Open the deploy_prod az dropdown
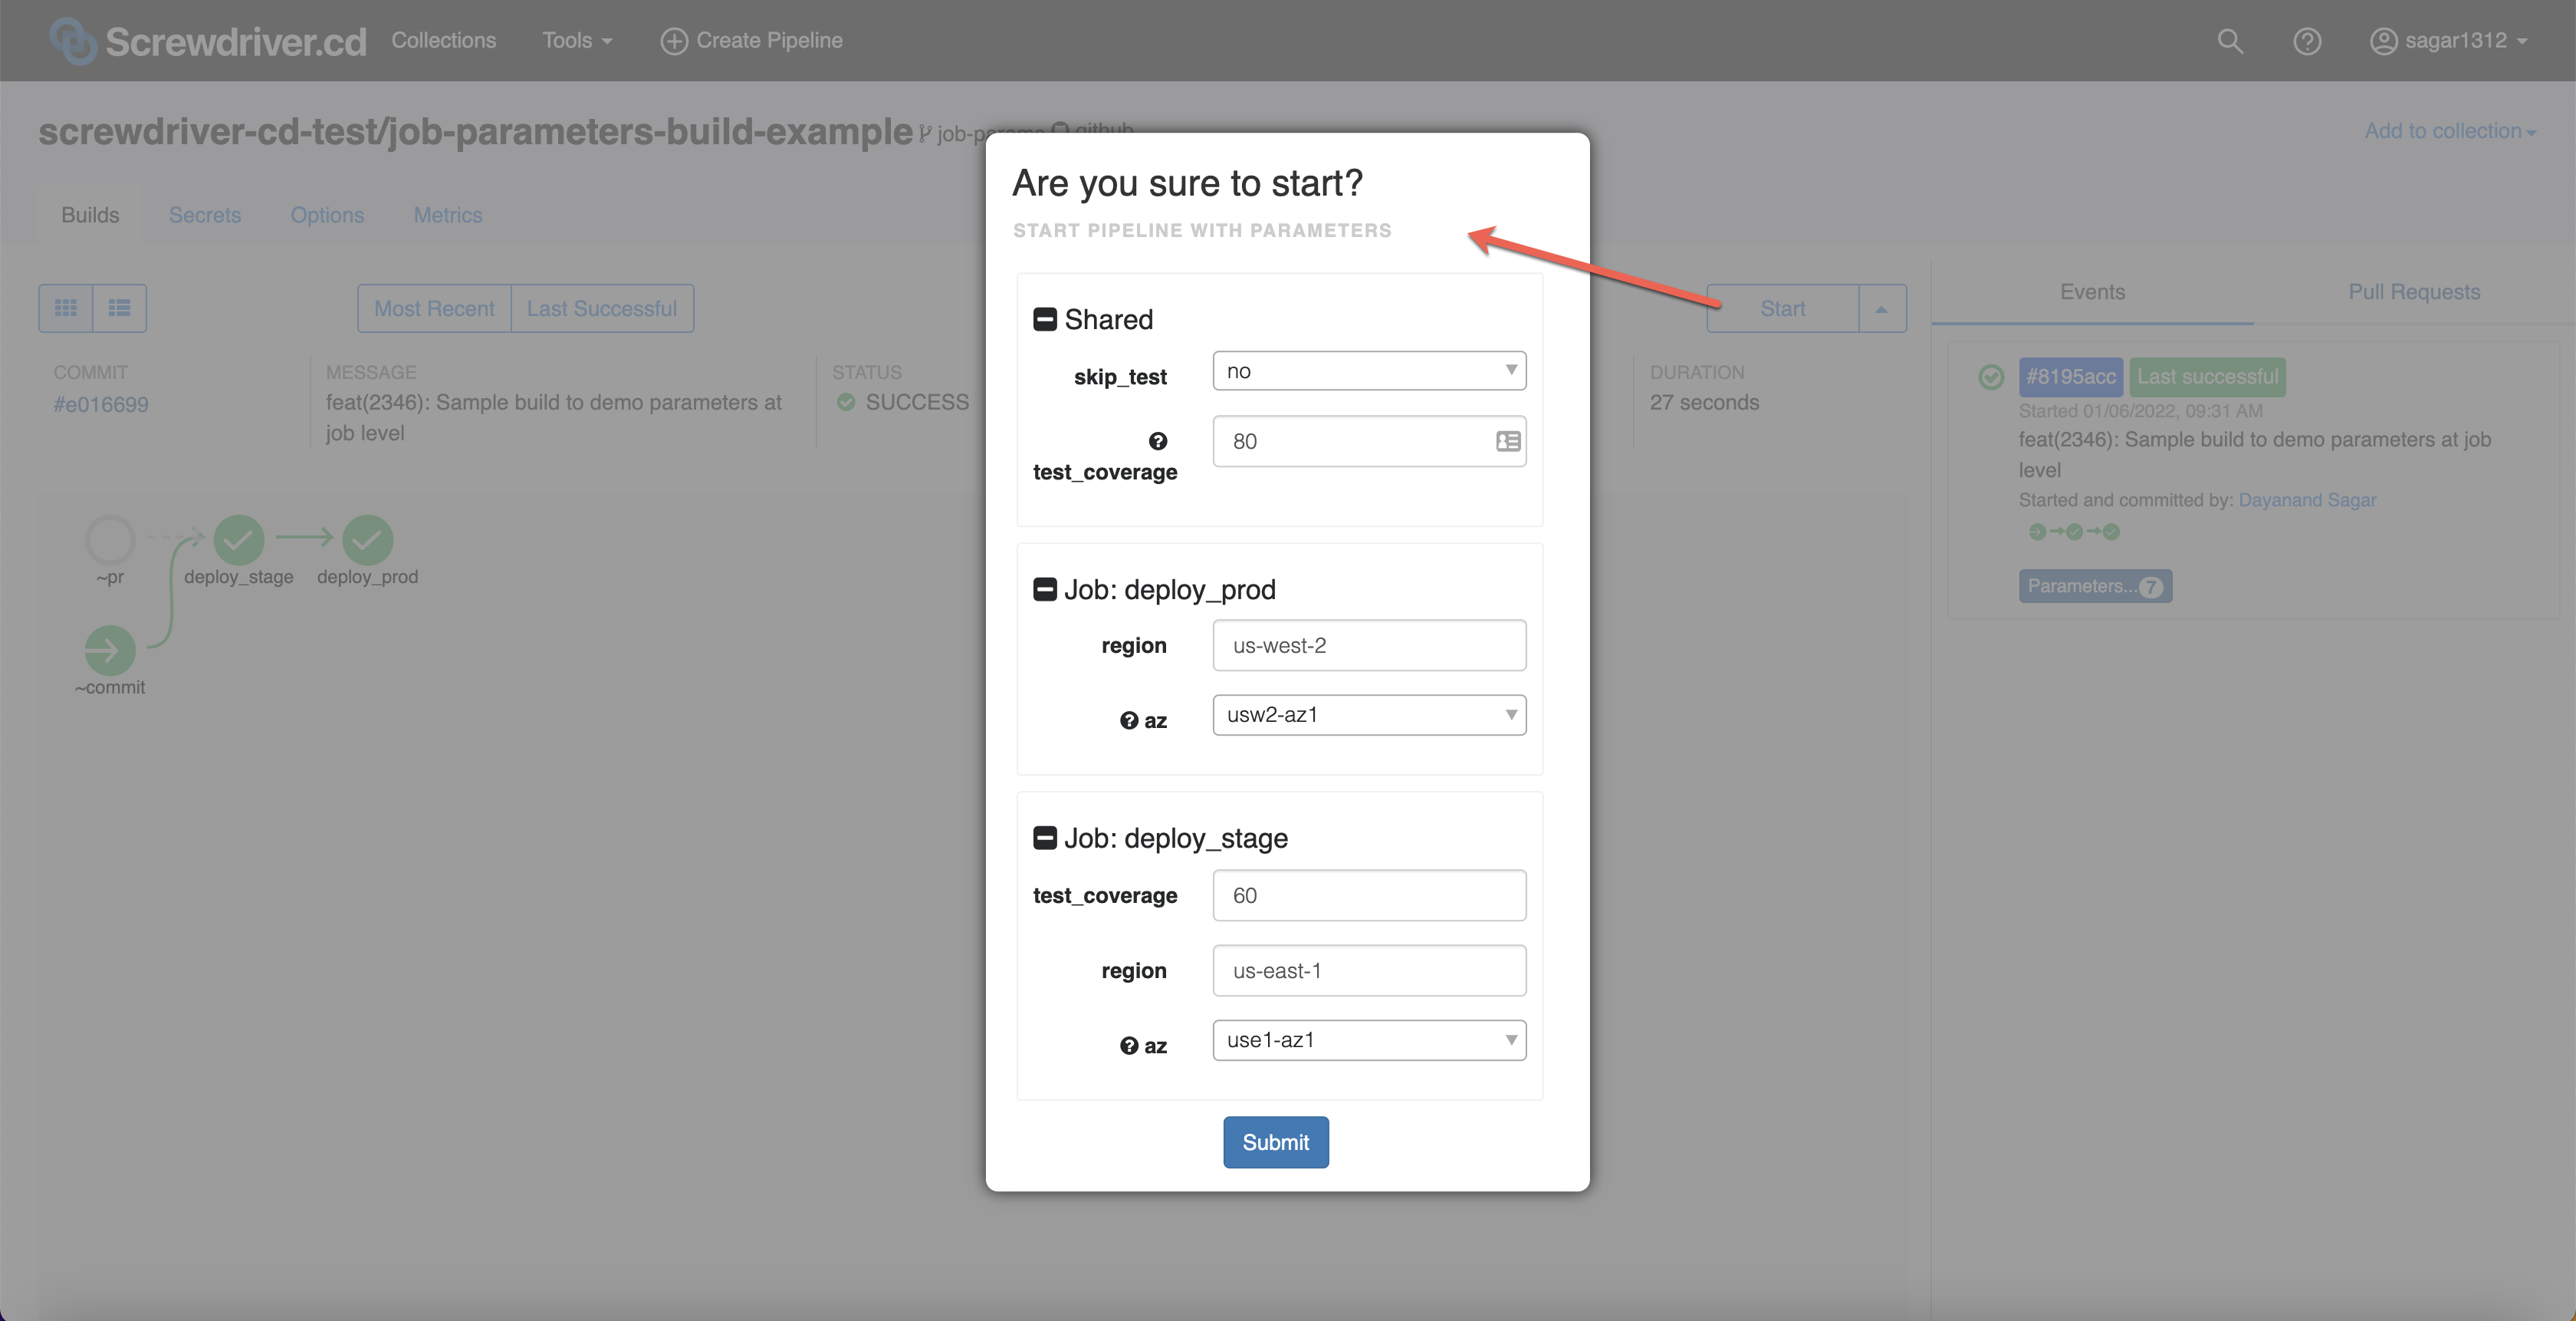Viewport: 2576px width, 1321px height. (x=1369, y=714)
